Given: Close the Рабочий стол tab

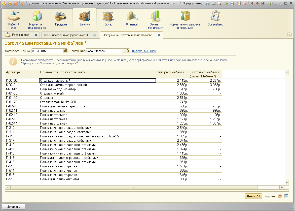Looking at the screenshot, I should click(36, 35).
